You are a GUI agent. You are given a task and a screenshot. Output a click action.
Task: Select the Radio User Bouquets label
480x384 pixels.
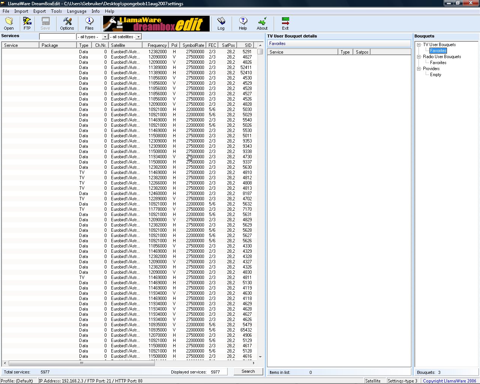click(x=442, y=57)
